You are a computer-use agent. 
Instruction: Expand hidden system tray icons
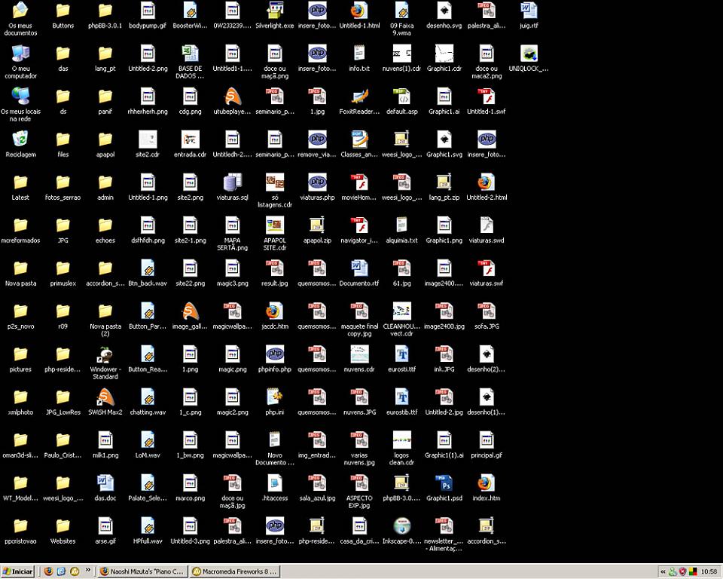coord(664,571)
